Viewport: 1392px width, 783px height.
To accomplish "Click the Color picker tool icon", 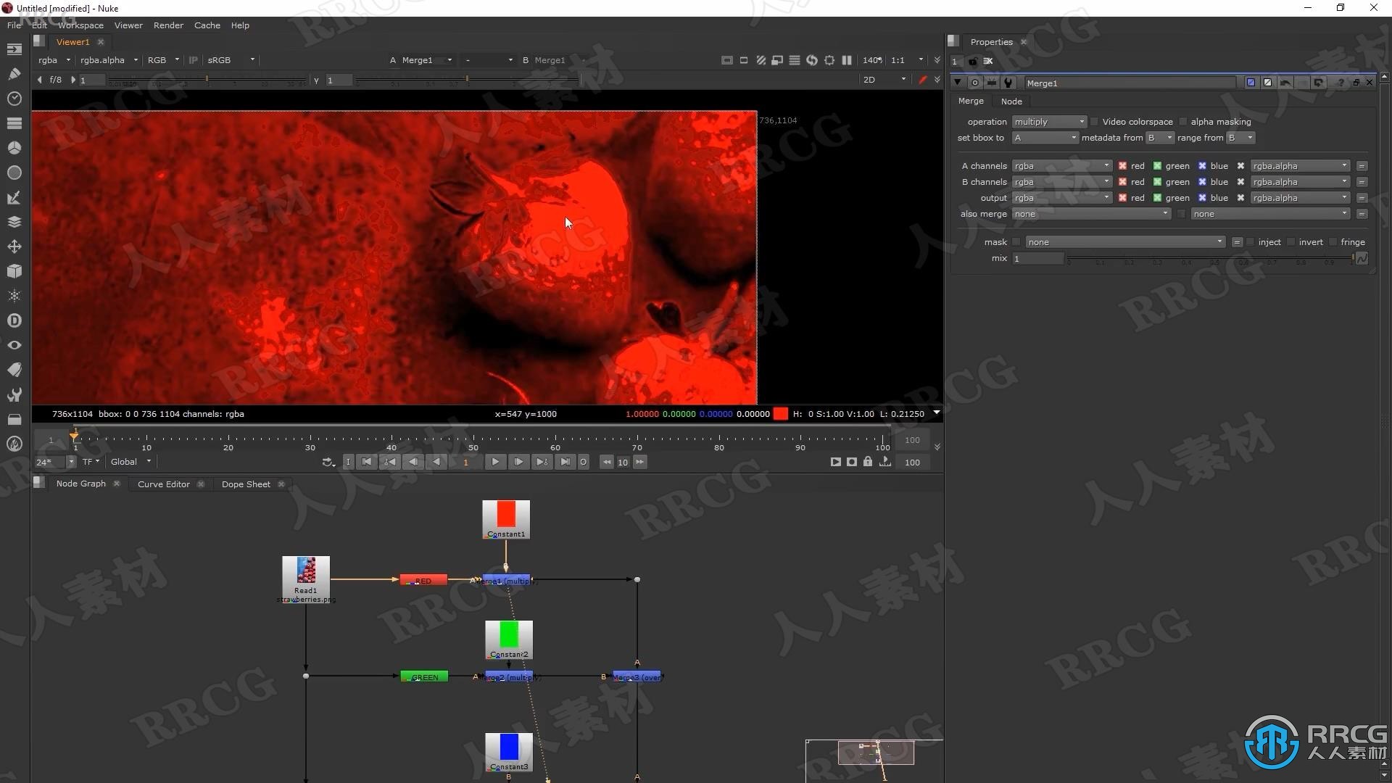I will pos(13,198).
